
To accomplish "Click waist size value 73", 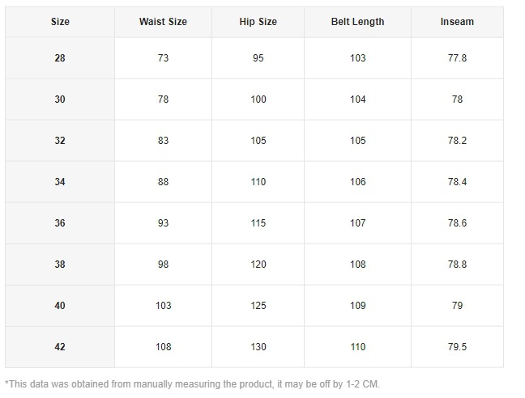I will pyautogui.click(x=163, y=58).
